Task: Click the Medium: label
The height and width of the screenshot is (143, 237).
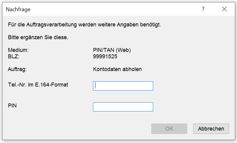Action: [x=18, y=50]
